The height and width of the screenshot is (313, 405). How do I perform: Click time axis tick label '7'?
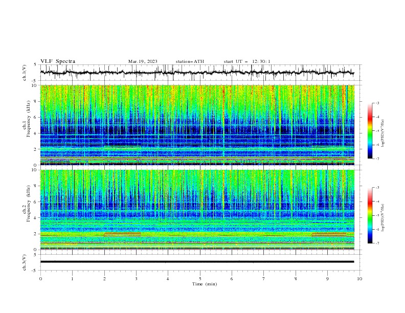pos(264,279)
